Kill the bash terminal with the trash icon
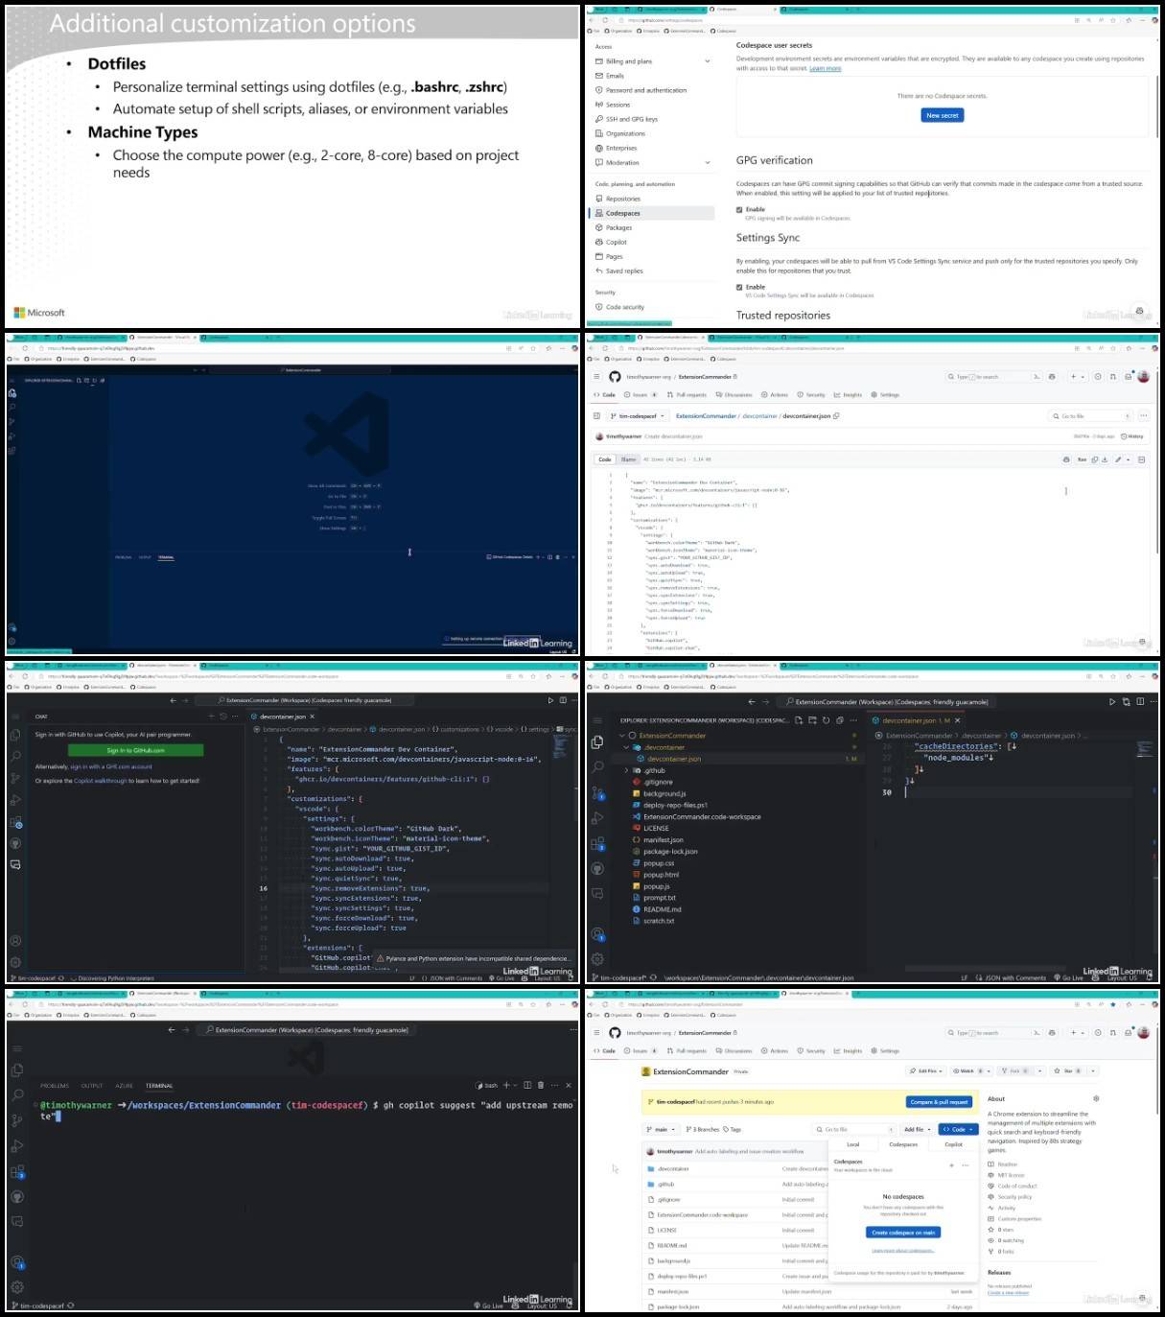This screenshot has height=1317, width=1165. (541, 1085)
